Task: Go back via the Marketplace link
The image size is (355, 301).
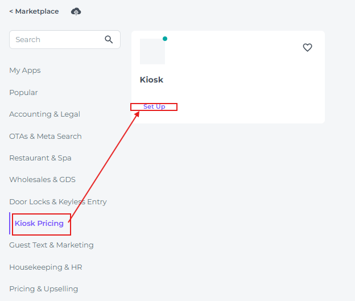Action: tap(34, 11)
